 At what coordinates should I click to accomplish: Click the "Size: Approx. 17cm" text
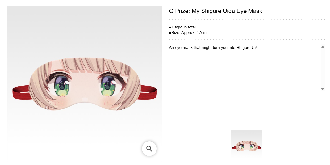click(189, 33)
